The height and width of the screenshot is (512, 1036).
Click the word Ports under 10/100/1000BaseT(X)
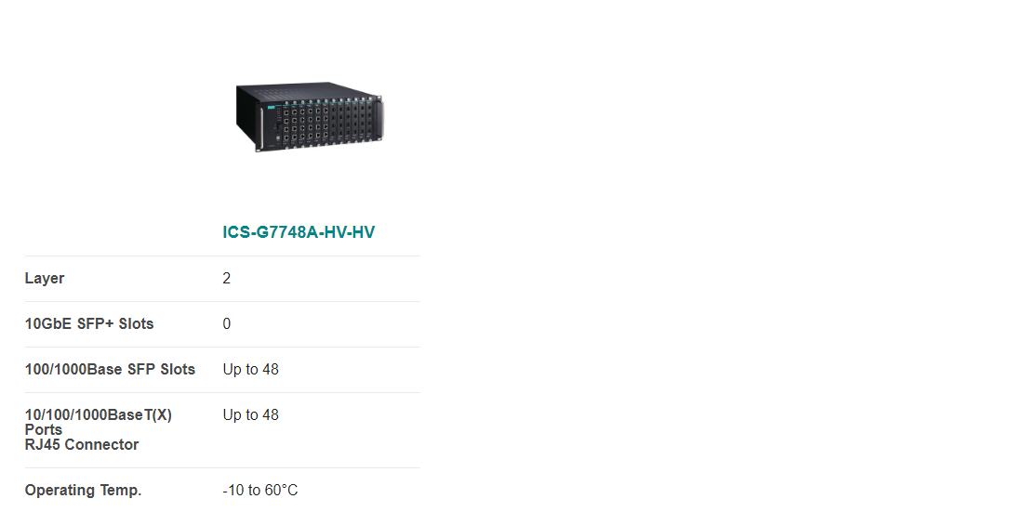click(x=44, y=429)
